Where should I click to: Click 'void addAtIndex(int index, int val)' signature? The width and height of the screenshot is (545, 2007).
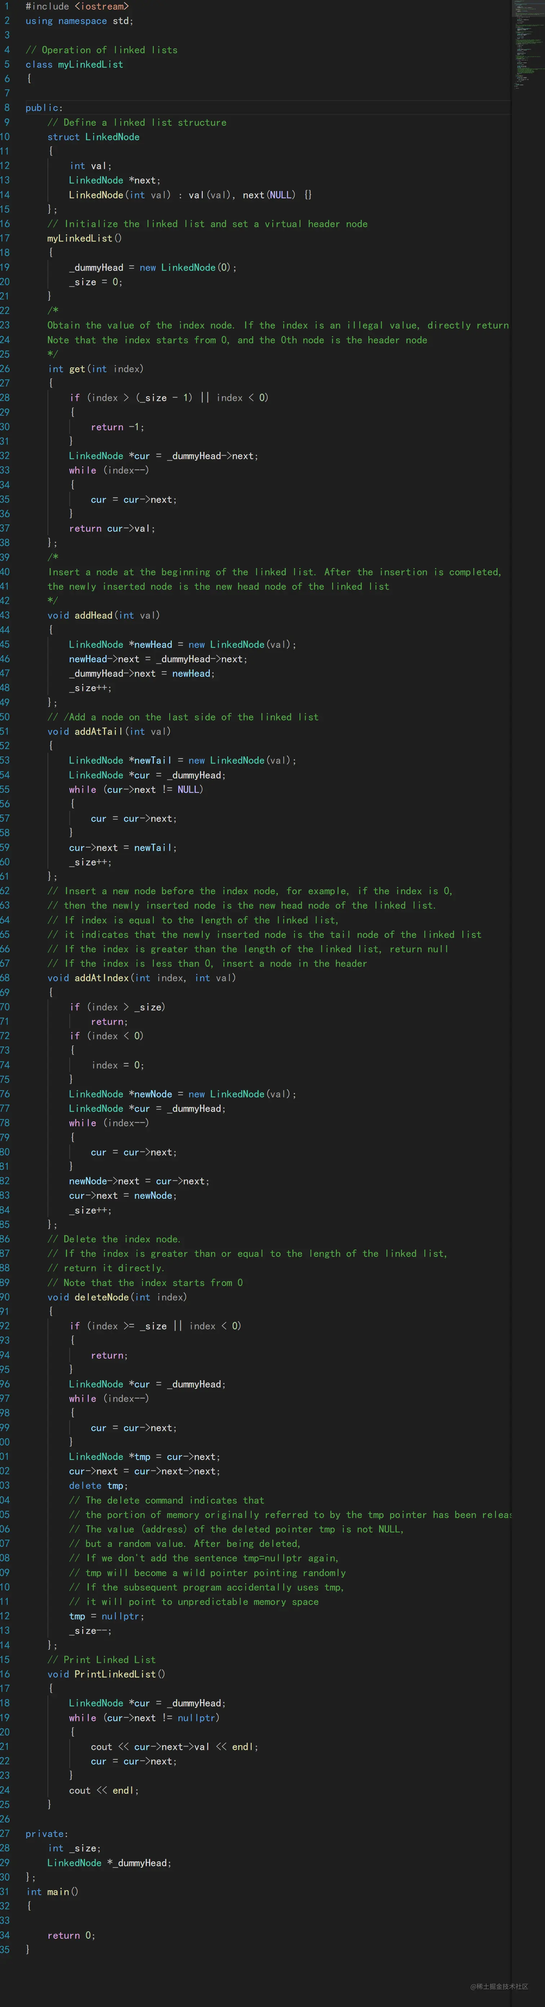coord(142,978)
